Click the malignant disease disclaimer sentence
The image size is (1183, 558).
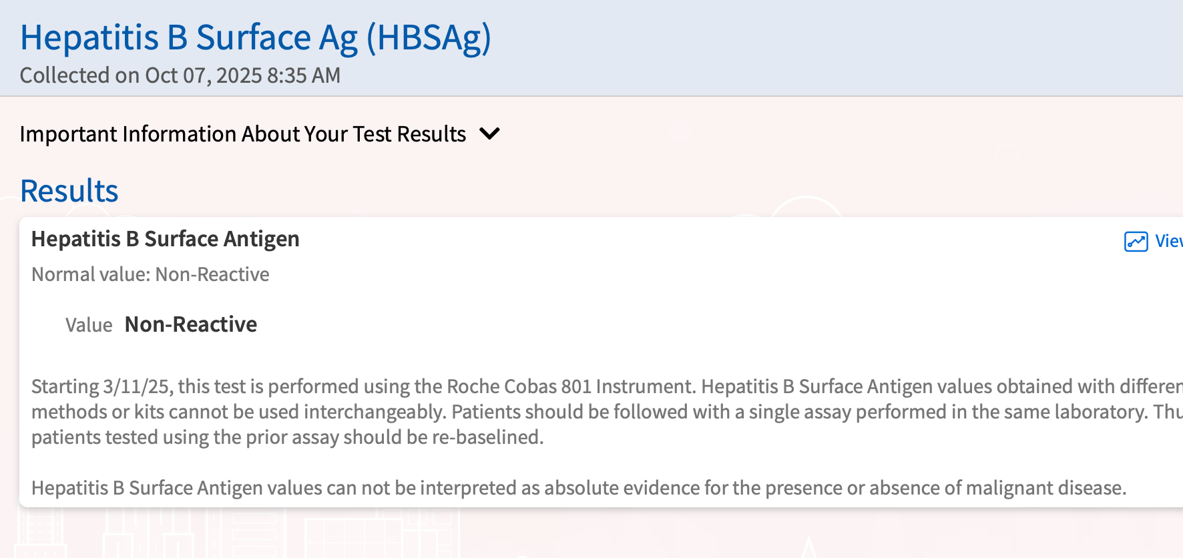(x=578, y=488)
